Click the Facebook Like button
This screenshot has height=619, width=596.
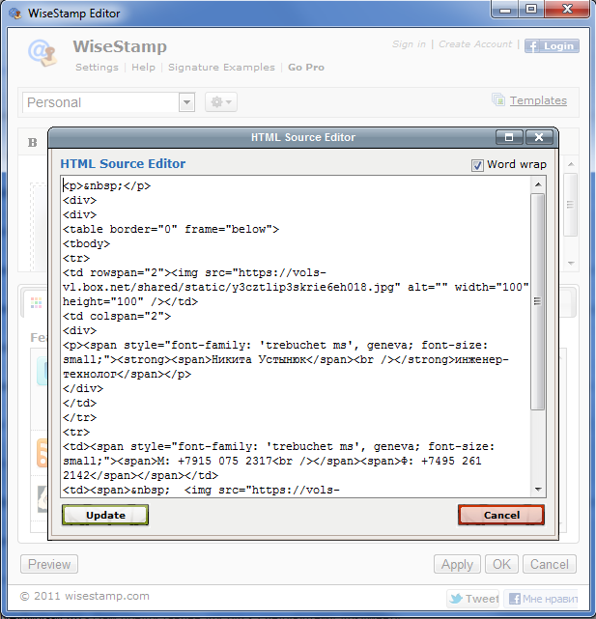point(542,599)
